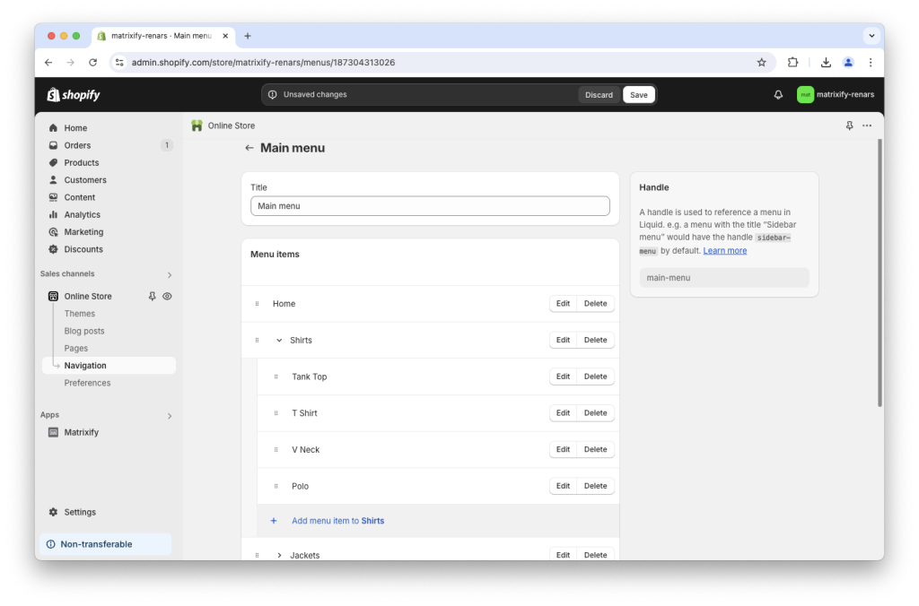The width and height of the screenshot is (919, 606).
Task: Open Settings from the sidebar
Action: [x=79, y=512]
